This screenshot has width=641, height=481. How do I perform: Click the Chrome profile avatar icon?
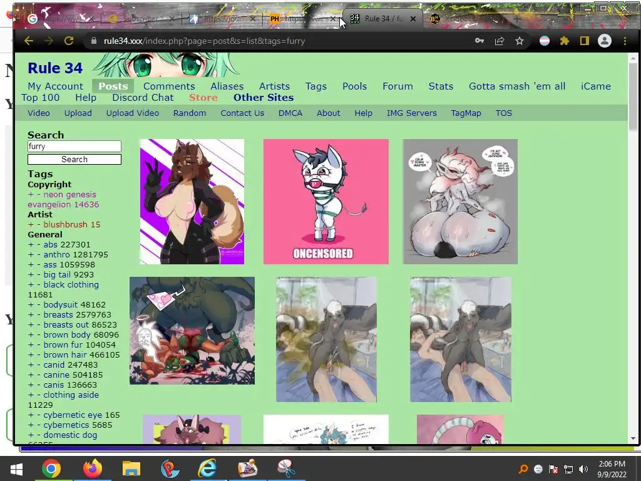coord(605,41)
